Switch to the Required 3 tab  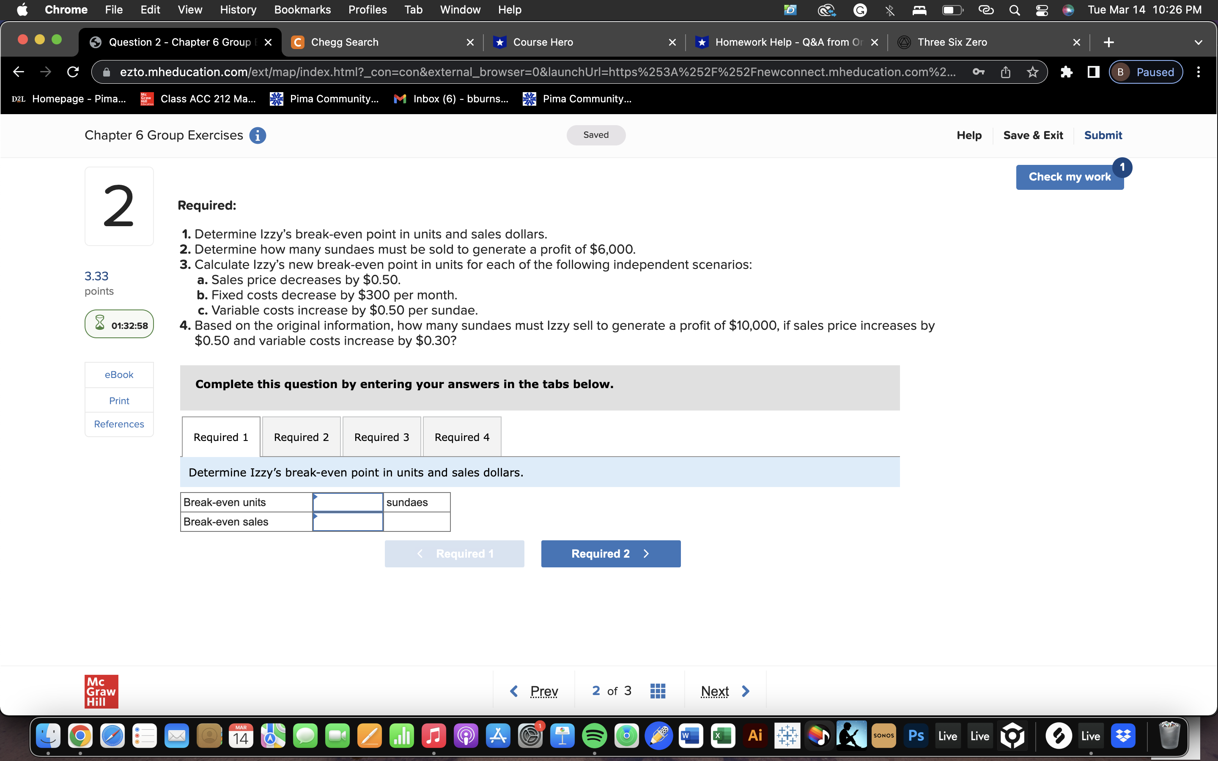[x=381, y=437]
